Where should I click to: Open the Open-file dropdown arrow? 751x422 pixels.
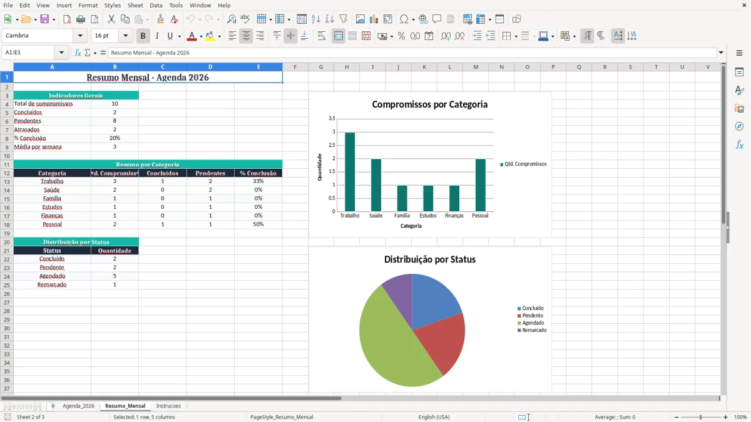click(34, 19)
